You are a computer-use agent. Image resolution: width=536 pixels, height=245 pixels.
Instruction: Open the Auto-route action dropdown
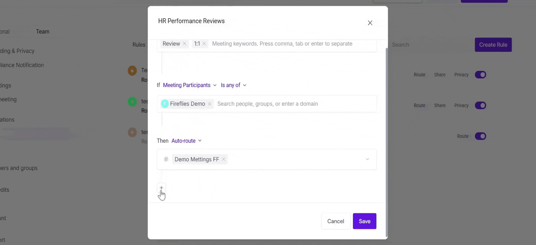(186, 141)
